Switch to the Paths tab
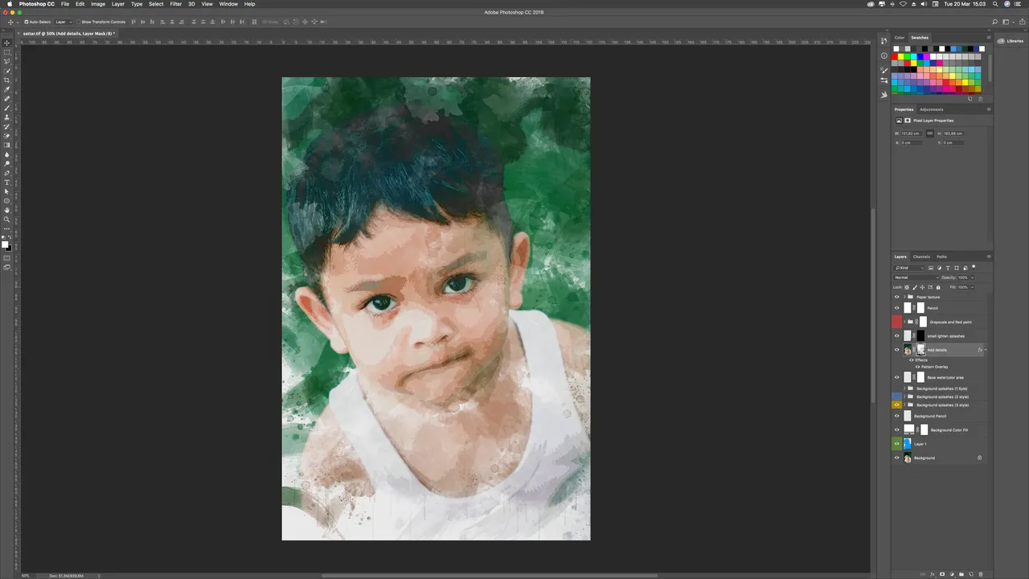Viewport: 1029px width, 579px height. (x=941, y=257)
